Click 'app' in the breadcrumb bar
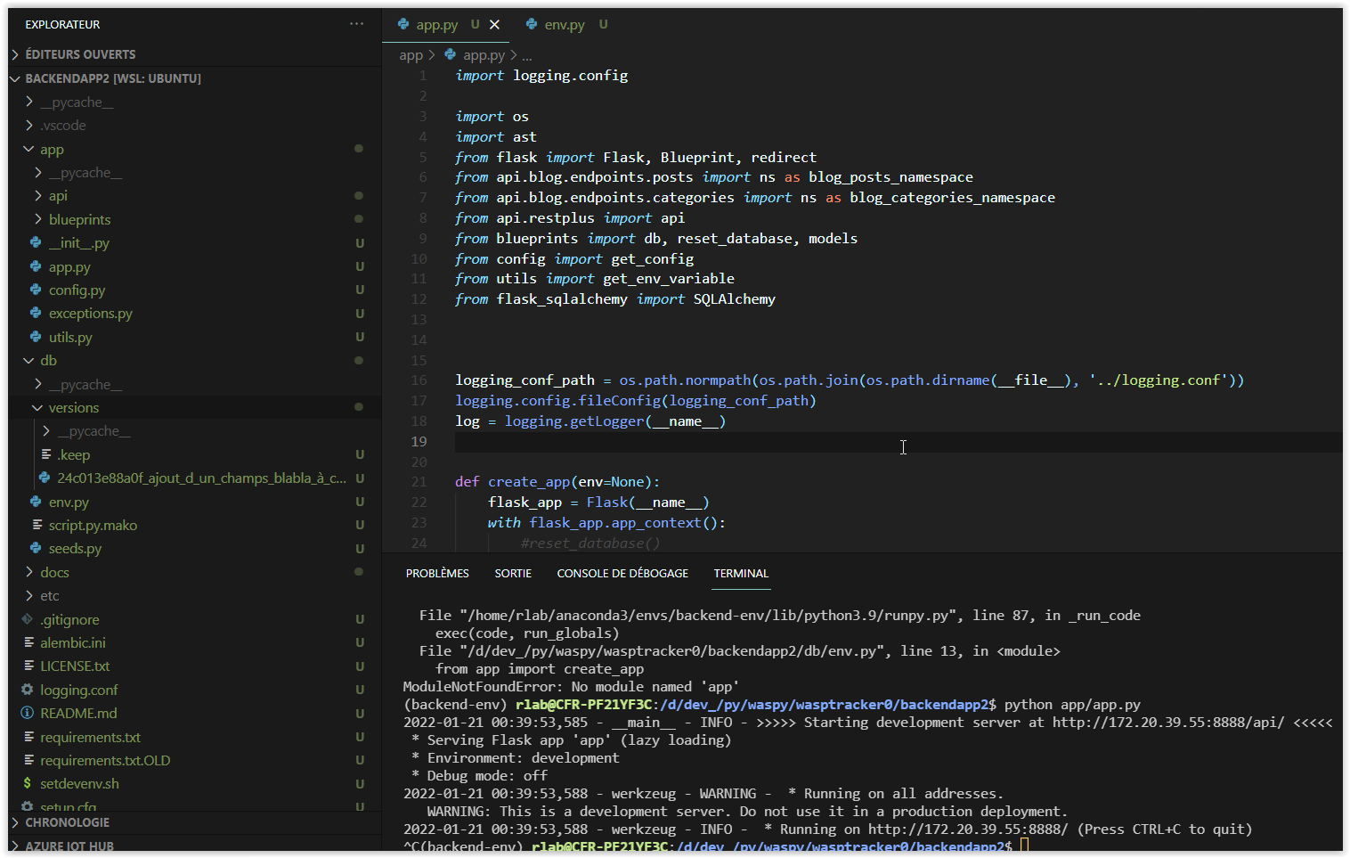The width and height of the screenshot is (1350, 858). 411,54
